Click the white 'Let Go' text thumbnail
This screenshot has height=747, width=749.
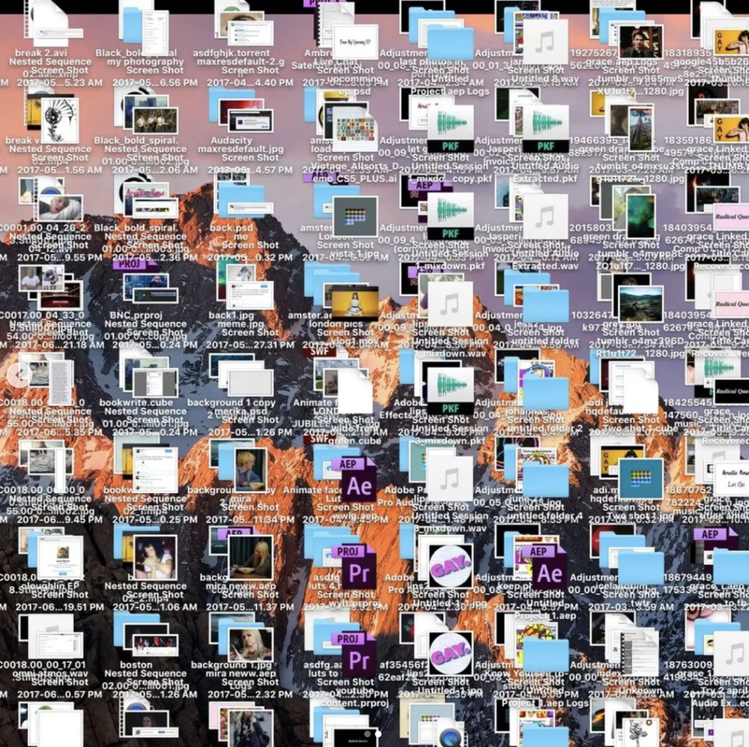[731, 479]
